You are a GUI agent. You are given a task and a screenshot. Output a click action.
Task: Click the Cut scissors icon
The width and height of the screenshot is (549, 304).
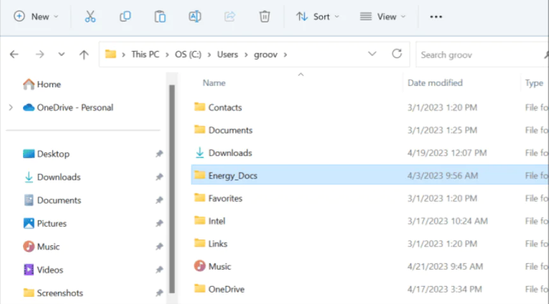tap(90, 17)
